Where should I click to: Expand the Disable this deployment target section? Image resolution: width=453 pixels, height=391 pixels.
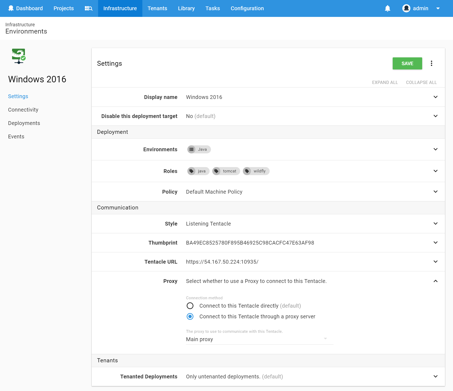pyautogui.click(x=436, y=116)
